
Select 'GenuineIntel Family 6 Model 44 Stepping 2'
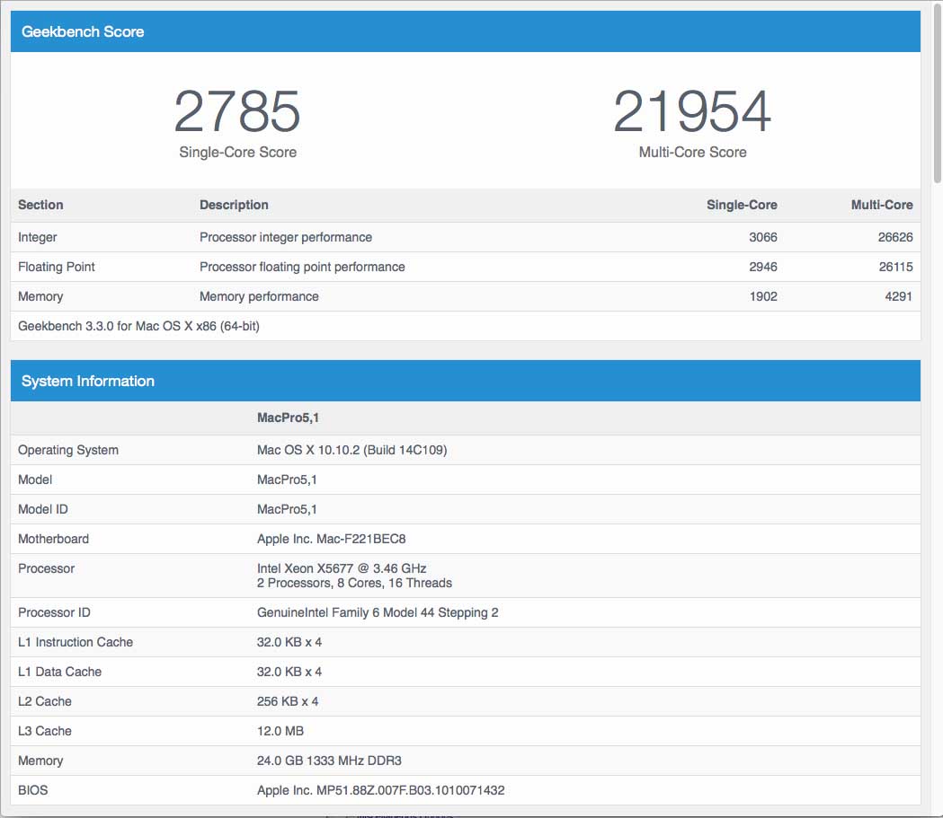(x=378, y=612)
